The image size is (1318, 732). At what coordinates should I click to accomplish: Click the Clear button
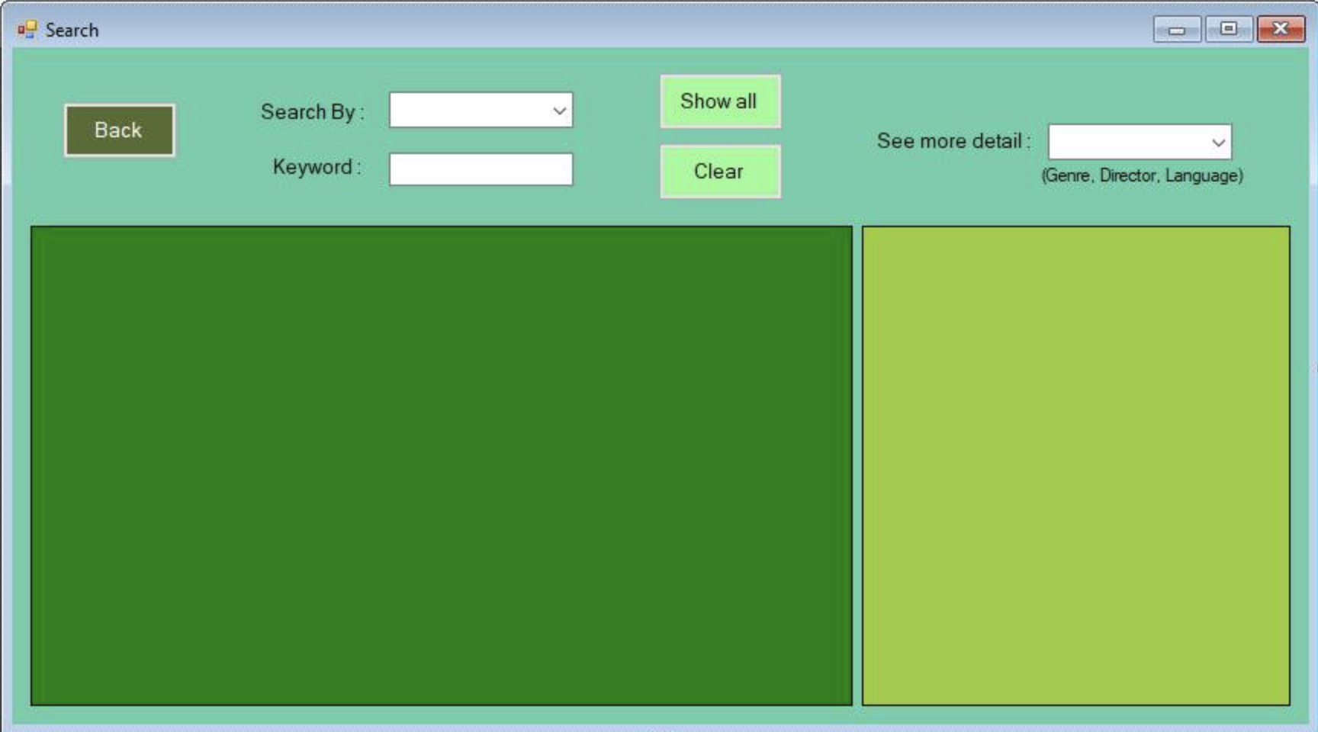[x=719, y=172]
